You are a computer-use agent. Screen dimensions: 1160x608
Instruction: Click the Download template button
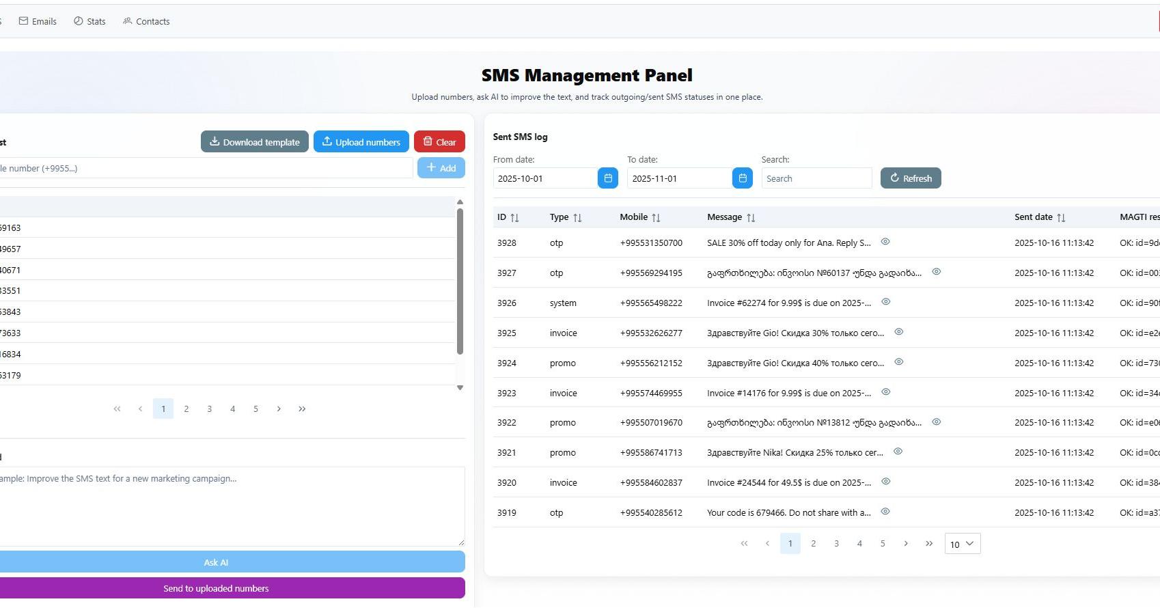pos(254,142)
